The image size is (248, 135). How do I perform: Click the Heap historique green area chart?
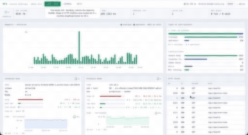(127, 121)
